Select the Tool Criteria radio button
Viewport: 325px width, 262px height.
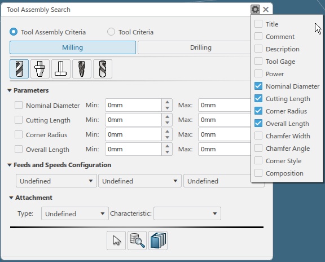(x=111, y=32)
